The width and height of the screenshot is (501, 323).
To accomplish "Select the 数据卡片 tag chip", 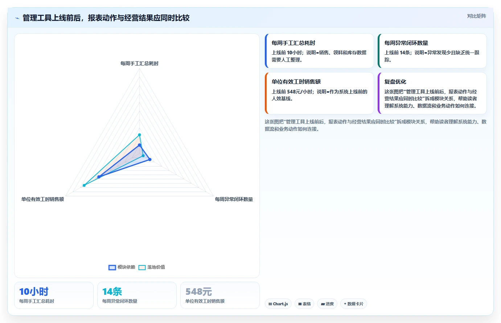I will pos(353,304).
